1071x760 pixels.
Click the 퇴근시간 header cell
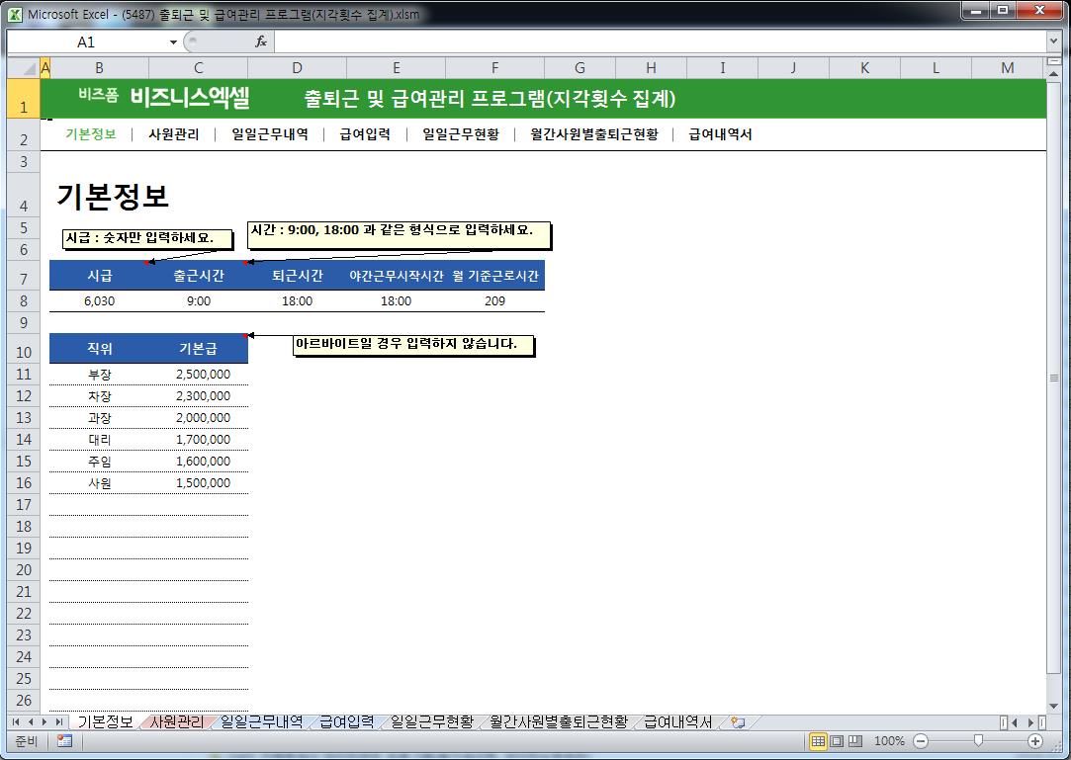(x=297, y=276)
